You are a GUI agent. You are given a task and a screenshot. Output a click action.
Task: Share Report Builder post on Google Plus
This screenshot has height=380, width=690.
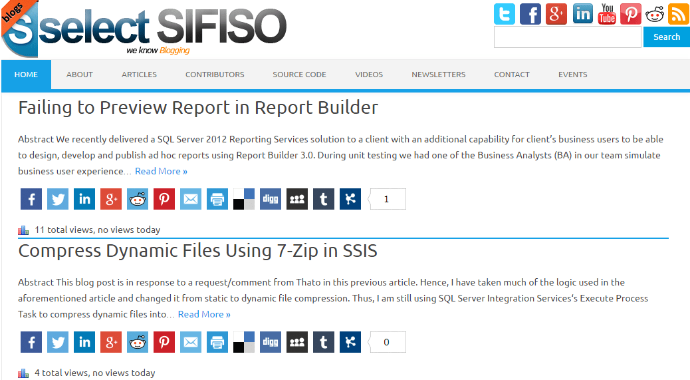click(x=111, y=199)
